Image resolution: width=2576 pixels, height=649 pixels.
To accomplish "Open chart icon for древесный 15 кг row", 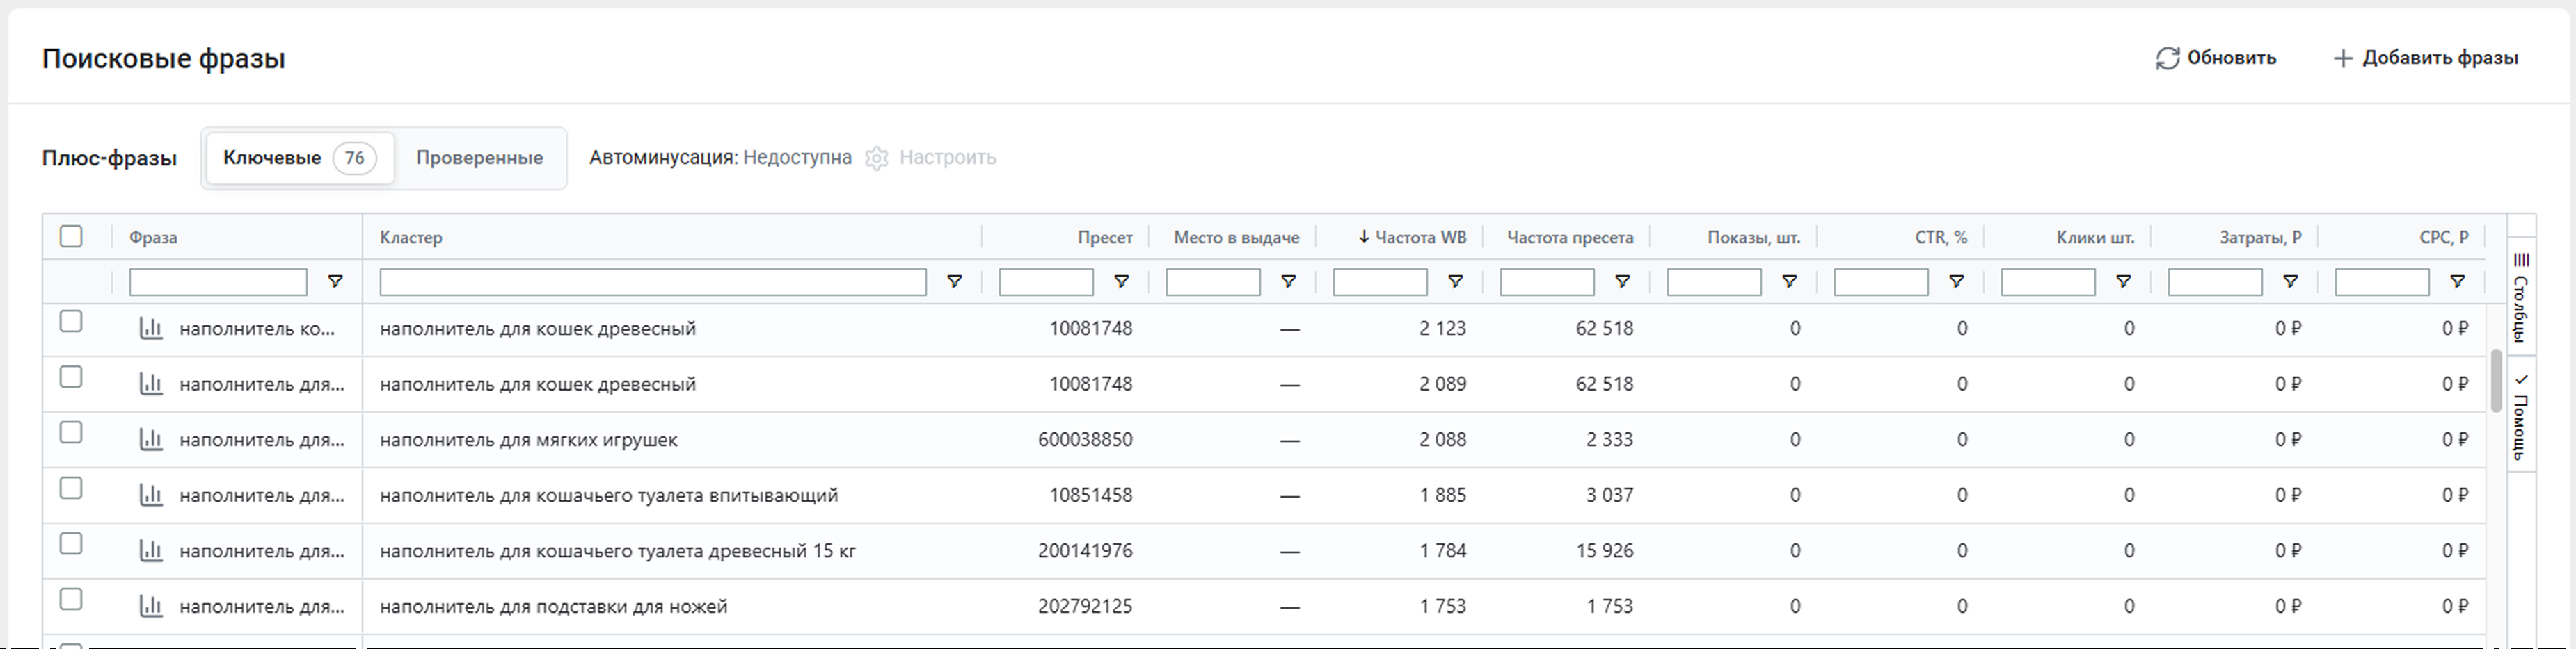I will [151, 550].
